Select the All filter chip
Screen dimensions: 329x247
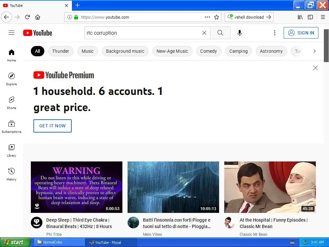point(38,51)
